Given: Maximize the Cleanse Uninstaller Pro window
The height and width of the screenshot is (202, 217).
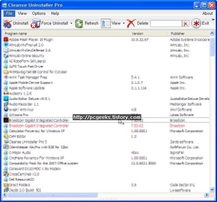Looking at the screenshot, I should pyautogui.click(x=204, y=5).
